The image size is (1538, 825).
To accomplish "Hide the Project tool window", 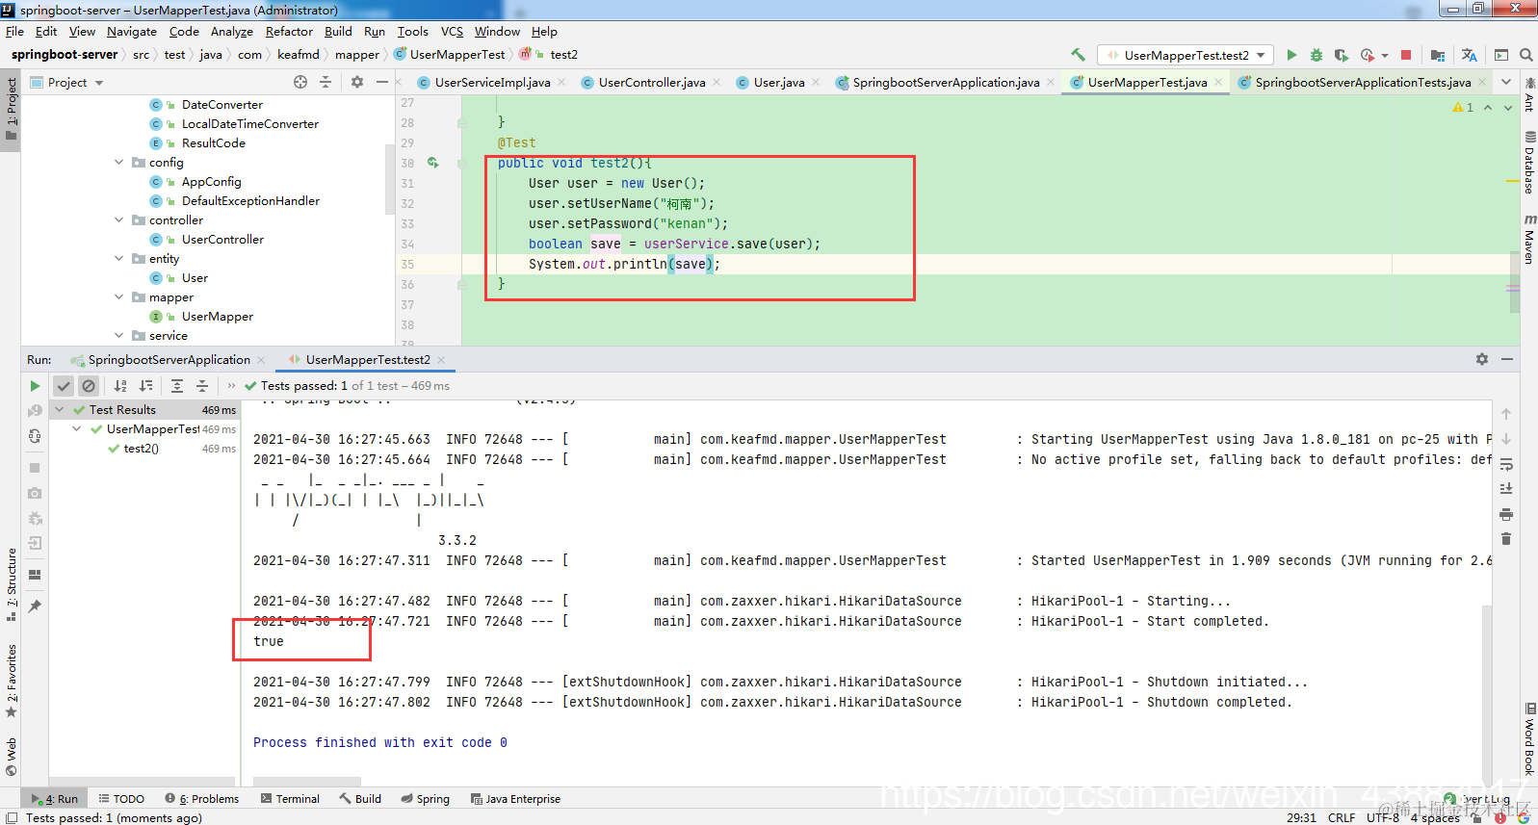I will (x=382, y=82).
